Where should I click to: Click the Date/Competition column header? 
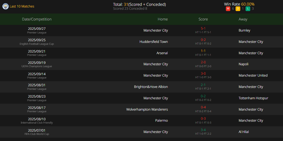37,19
